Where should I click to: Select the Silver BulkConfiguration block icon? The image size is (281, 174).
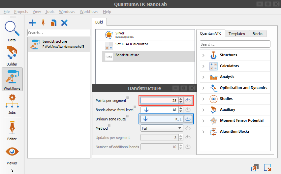pos(109,35)
